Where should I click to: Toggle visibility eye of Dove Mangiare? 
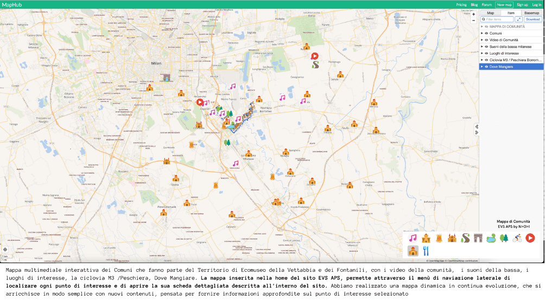(x=486, y=67)
